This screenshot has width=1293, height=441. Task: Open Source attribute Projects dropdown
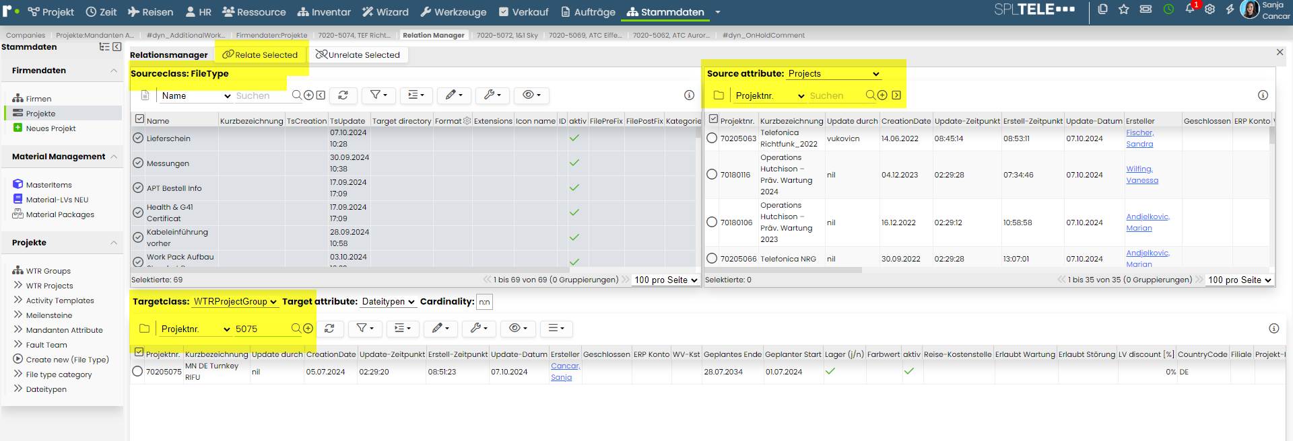click(834, 74)
